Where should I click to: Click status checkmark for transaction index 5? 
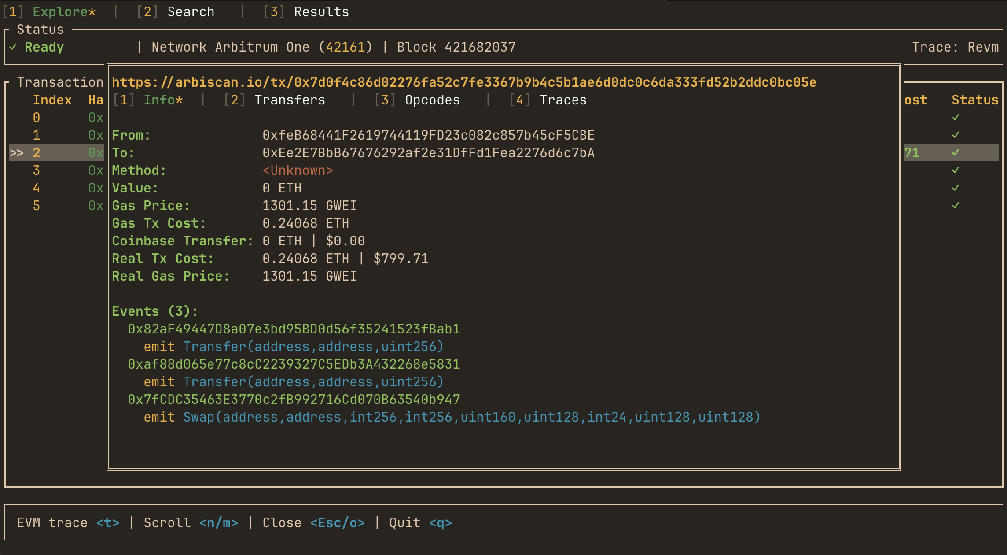click(x=955, y=206)
